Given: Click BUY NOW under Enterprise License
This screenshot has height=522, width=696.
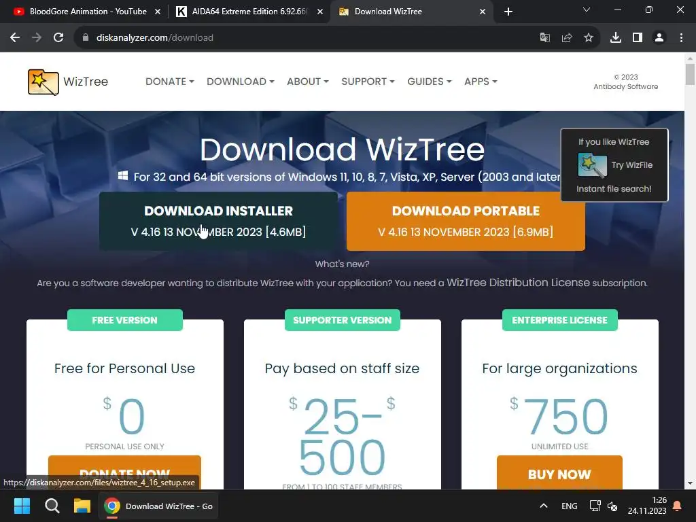Looking at the screenshot, I should (559, 473).
